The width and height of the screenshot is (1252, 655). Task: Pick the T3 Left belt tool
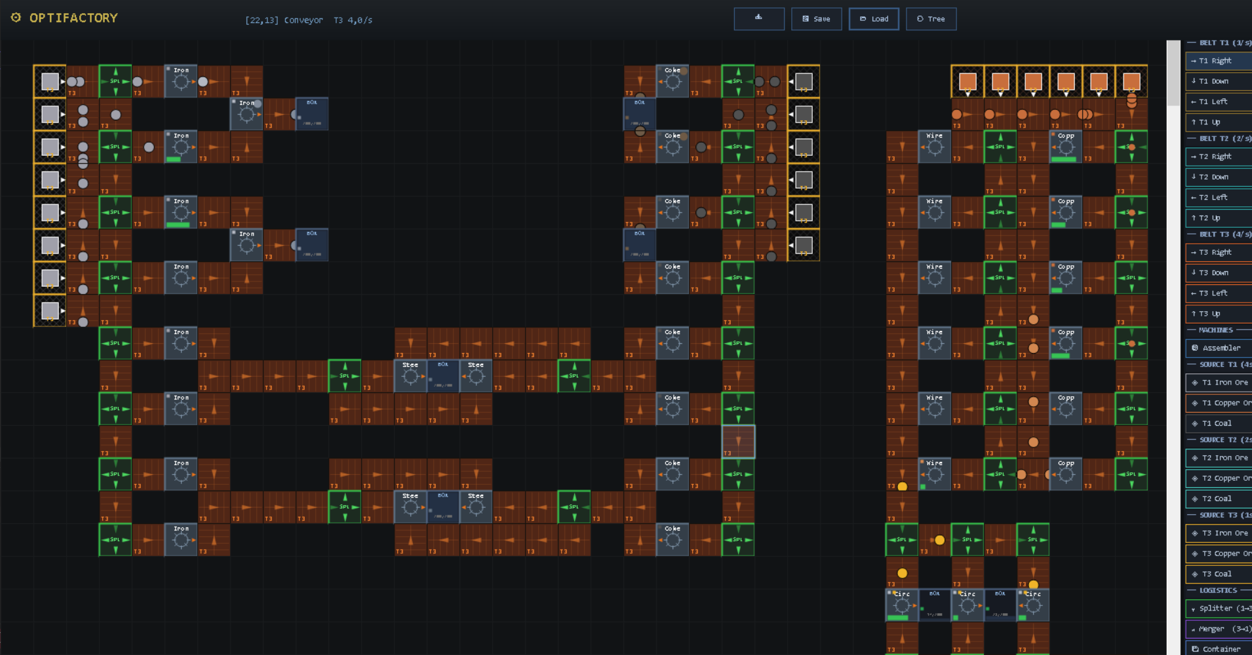(1219, 293)
